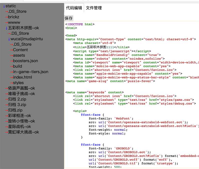Click the robots noindex meta line
The image size is (199, 169).
[119, 59]
